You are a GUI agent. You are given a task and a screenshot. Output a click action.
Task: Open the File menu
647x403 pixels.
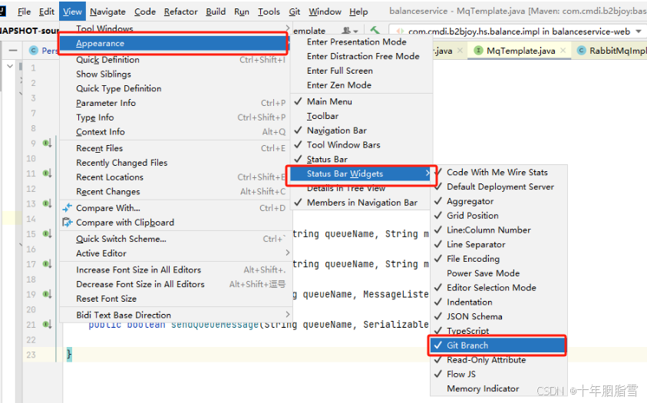pos(24,12)
